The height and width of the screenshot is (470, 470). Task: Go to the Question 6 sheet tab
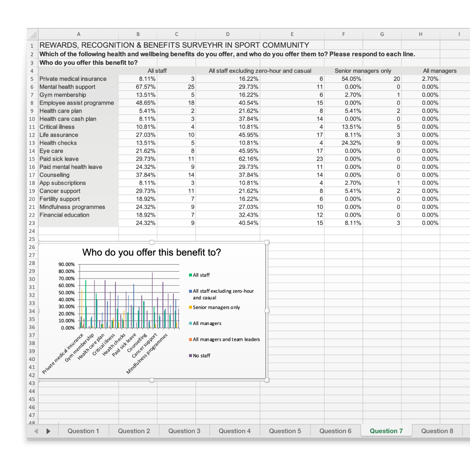(x=335, y=431)
